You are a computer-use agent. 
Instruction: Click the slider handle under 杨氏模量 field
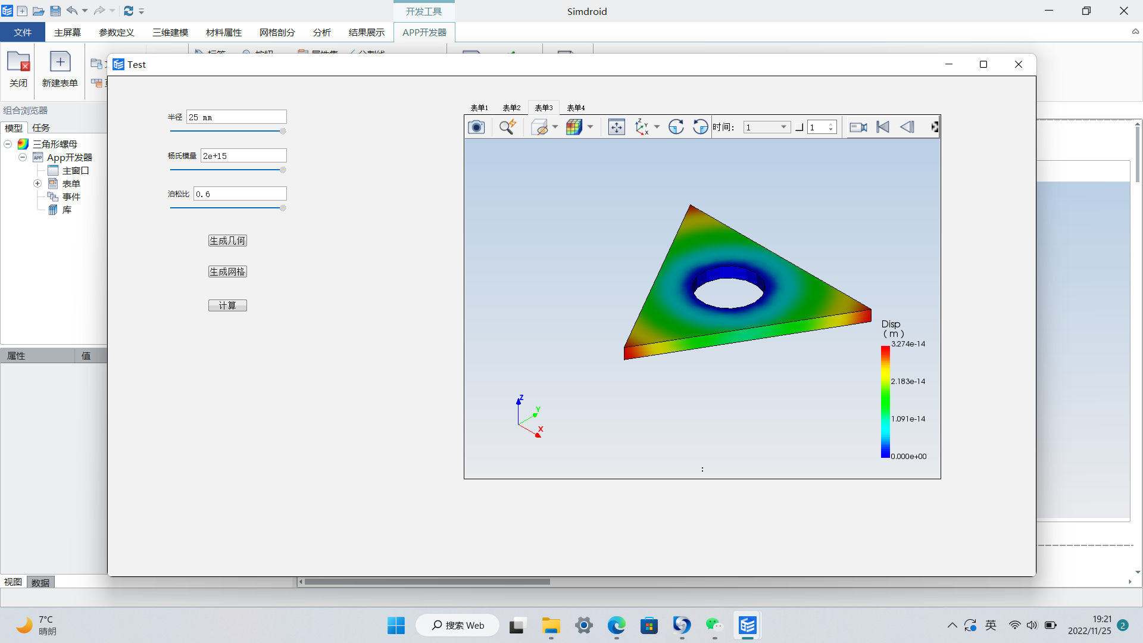click(x=283, y=170)
